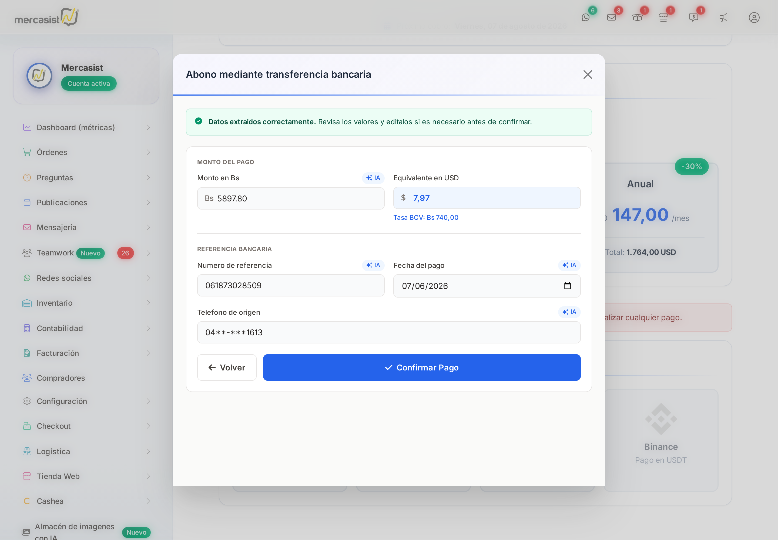Select the Binance Pago en USDT option

tap(661, 440)
